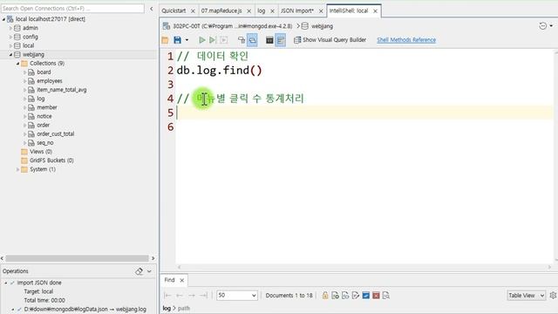This screenshot has width=558, height=314.
Task: Collapse the connection tree sidebar arrow
Action: pos(152,9)
